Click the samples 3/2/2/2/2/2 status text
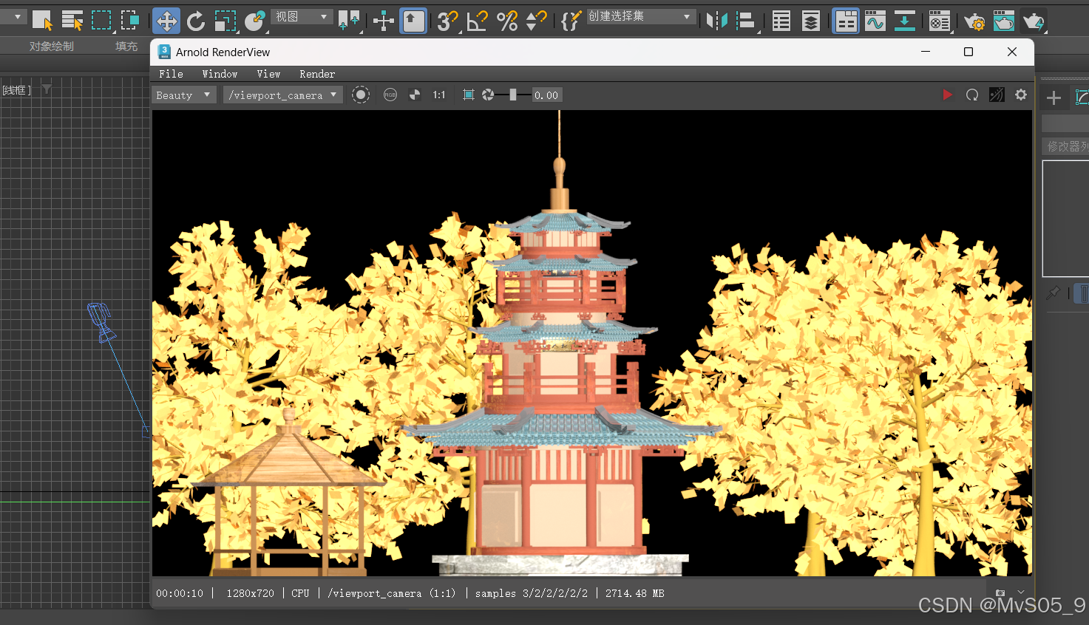This screenshot has height=625, width=1089. (x=532, y=593)
